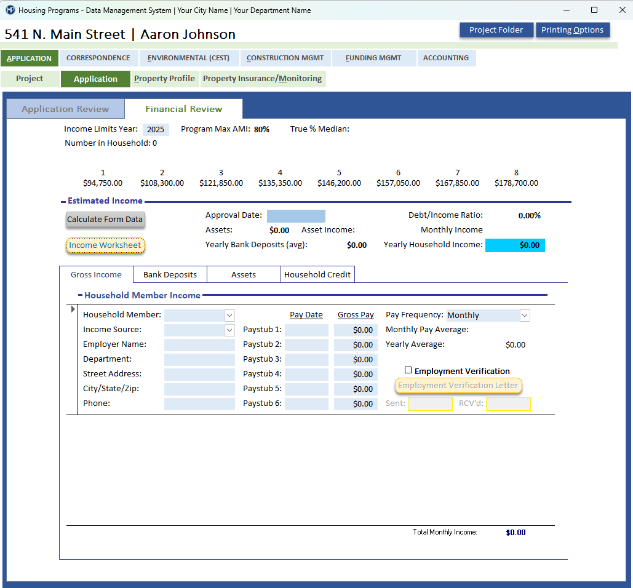Click the Paystub 6 pay date field
Viewport: 633px width, 588px height.
306,403
